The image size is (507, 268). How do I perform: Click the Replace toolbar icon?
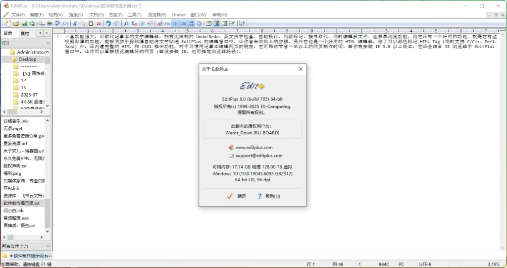[134, 23]
